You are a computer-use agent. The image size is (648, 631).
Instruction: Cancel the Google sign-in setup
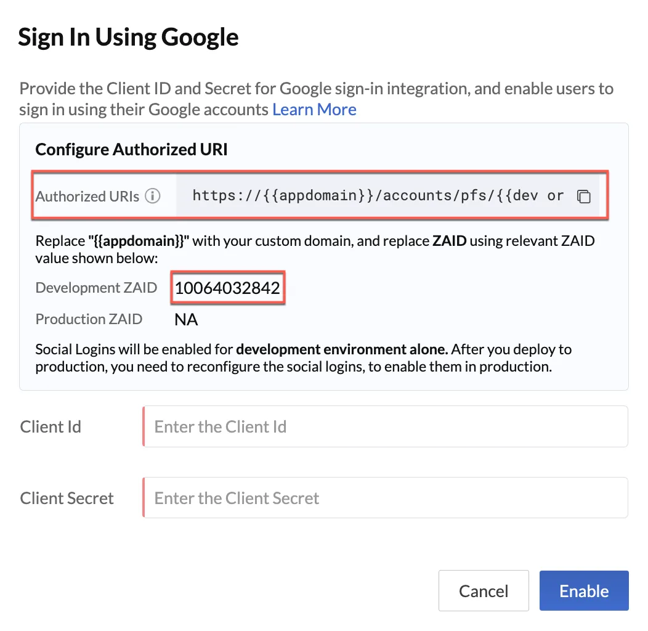pos(484,590)
